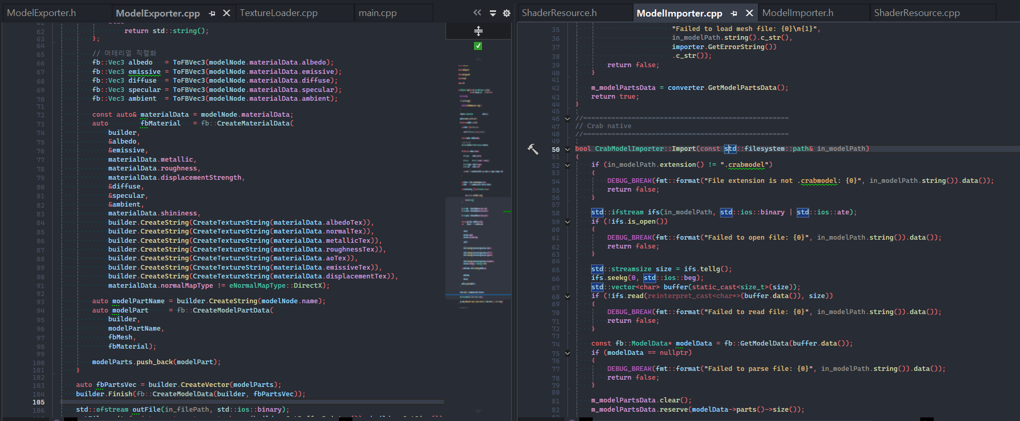
Task: Click 'CreateMaterialData(' on line 73
Action: point(255,123)
